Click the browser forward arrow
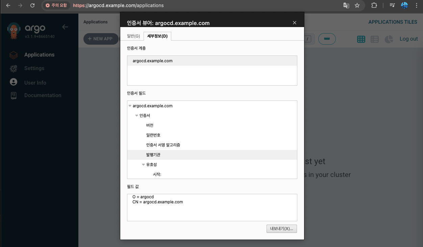This screenshot has height=247, width=423. coord(20,5)
